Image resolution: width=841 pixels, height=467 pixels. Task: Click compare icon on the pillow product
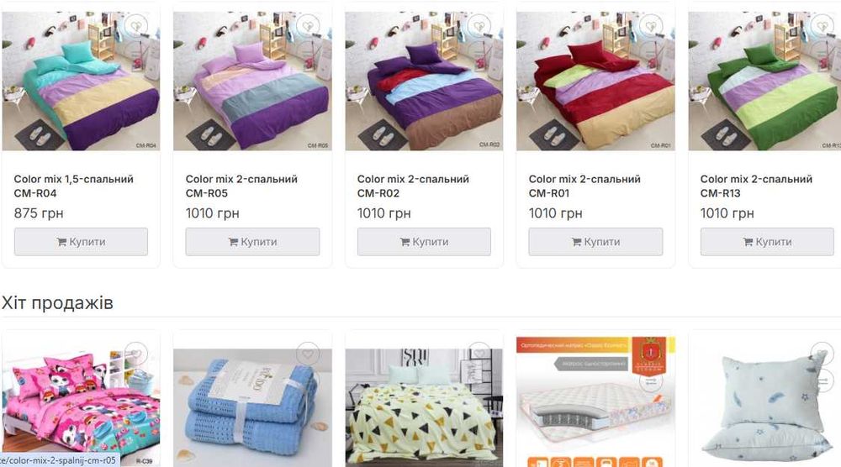coord(822,380)
